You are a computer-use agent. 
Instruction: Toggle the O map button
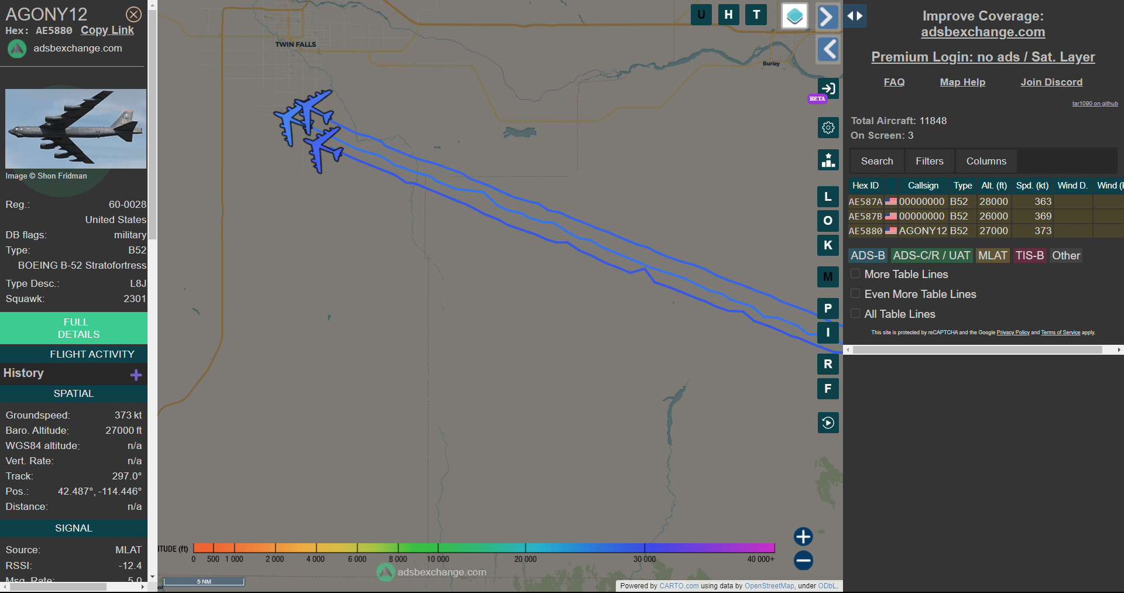[828, 221]
